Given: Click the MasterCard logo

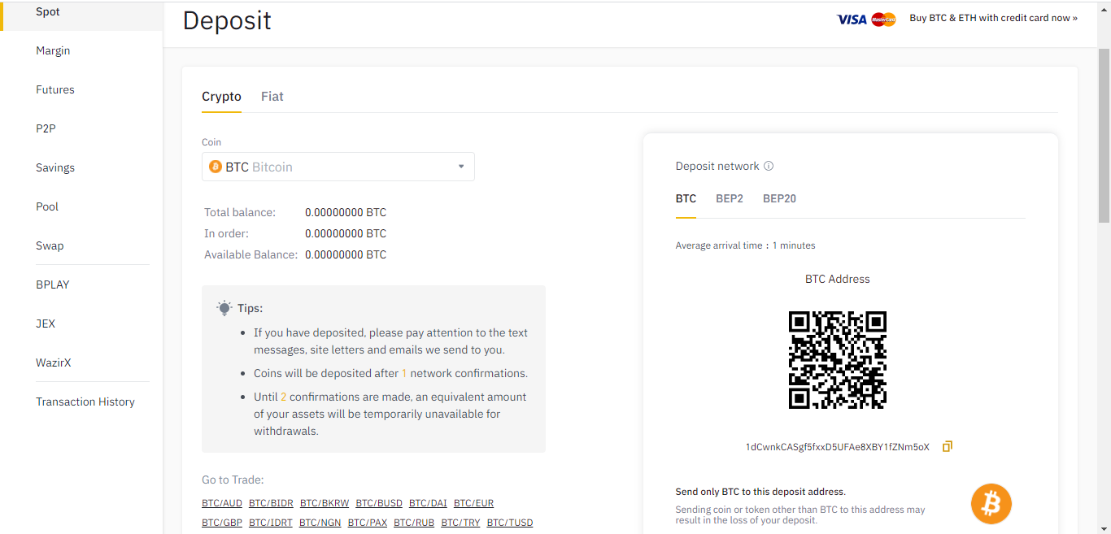Looking at the screenshot, I should click(x=883, y=19).
